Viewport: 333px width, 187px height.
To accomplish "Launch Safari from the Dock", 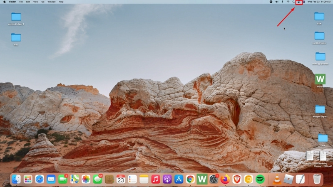I will pyautogui.click(x=40, y=180).
